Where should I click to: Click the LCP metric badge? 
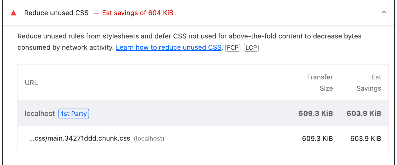pyautogui.click(x=251, y=48)
